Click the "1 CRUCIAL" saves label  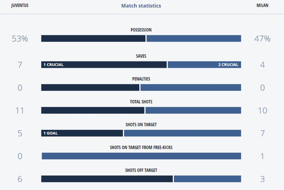(53, 65)
